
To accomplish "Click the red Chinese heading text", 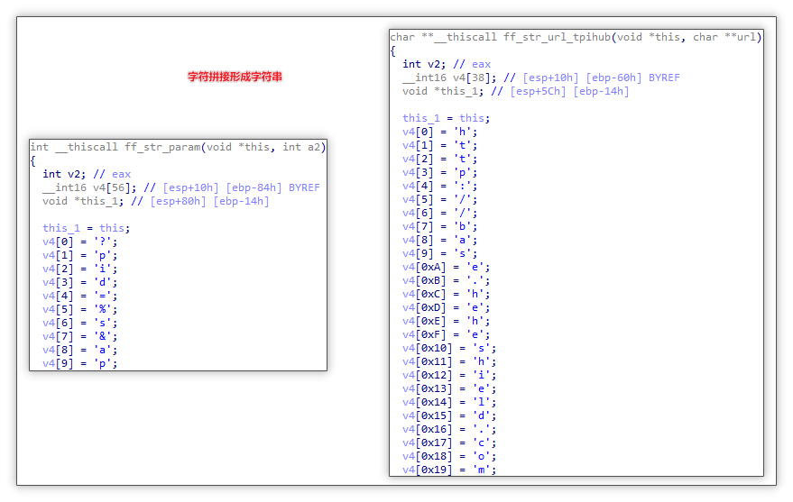I will [x=235, y=77].
